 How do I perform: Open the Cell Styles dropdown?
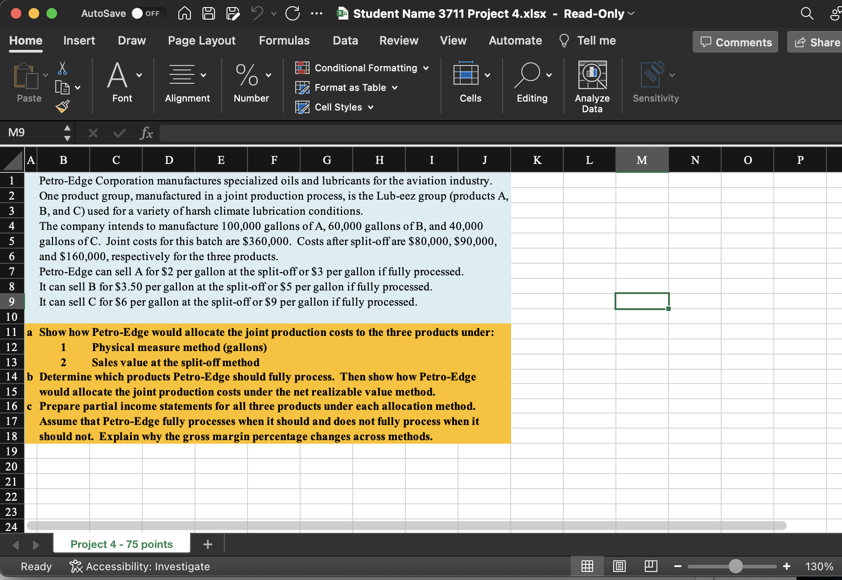334,107
